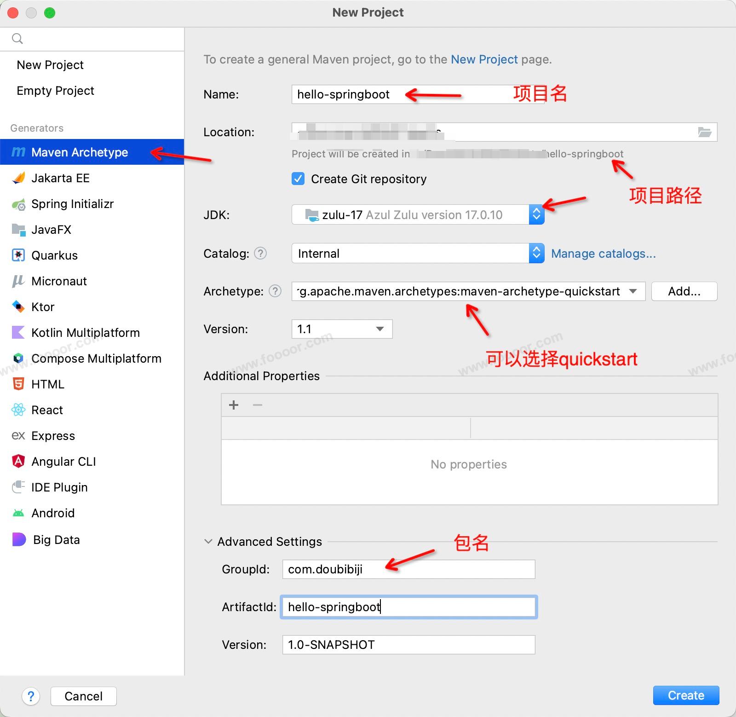
Task: Click the search magnifier icon in sidebar
Action: [x=17, y=39]
